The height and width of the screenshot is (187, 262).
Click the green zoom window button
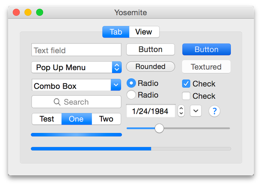coord(40,12)
